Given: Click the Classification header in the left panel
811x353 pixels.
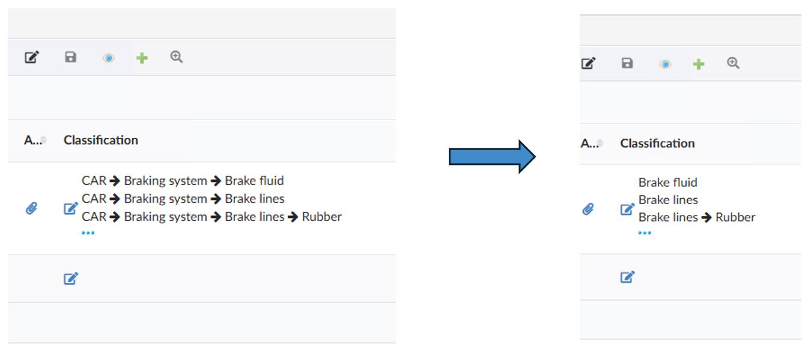Looking at the screenshot, I should point(101,140).
